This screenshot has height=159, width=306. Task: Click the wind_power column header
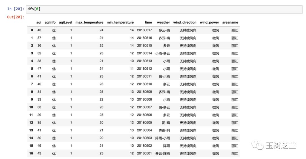209,23
